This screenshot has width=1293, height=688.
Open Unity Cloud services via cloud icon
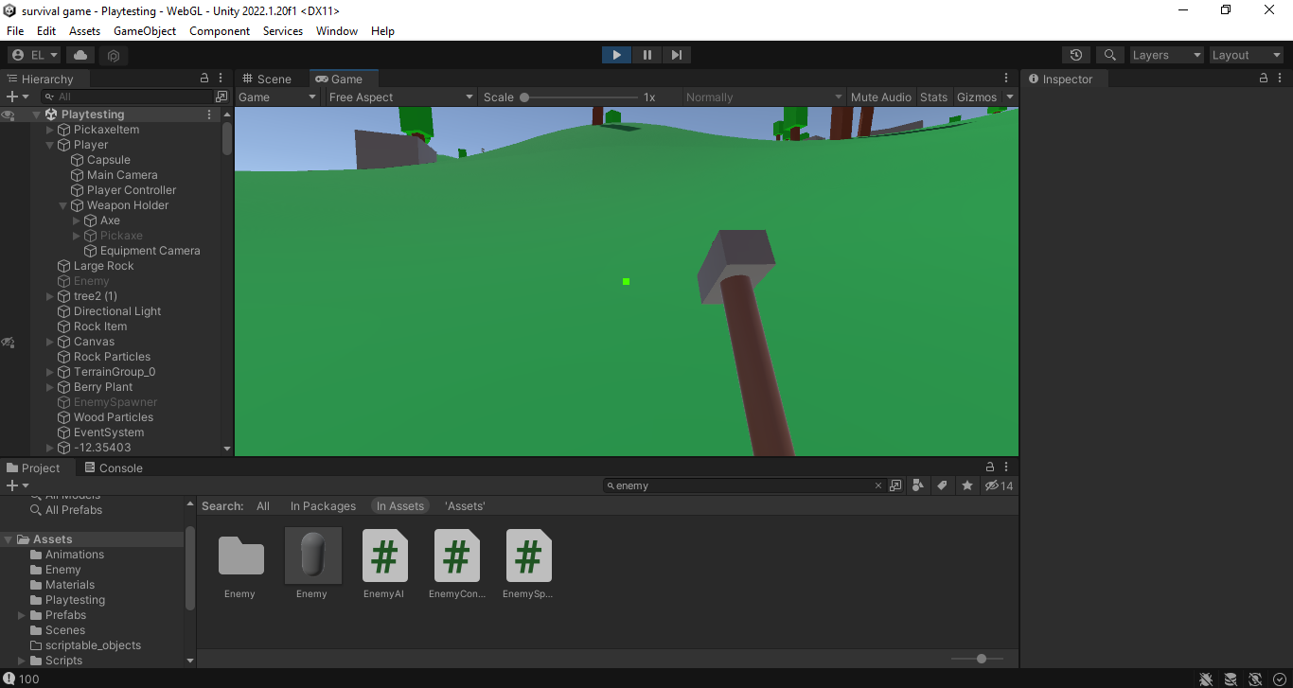click(x=80, y=55)
